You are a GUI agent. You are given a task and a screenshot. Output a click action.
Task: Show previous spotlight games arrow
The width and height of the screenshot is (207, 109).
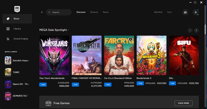click(190, 31)
